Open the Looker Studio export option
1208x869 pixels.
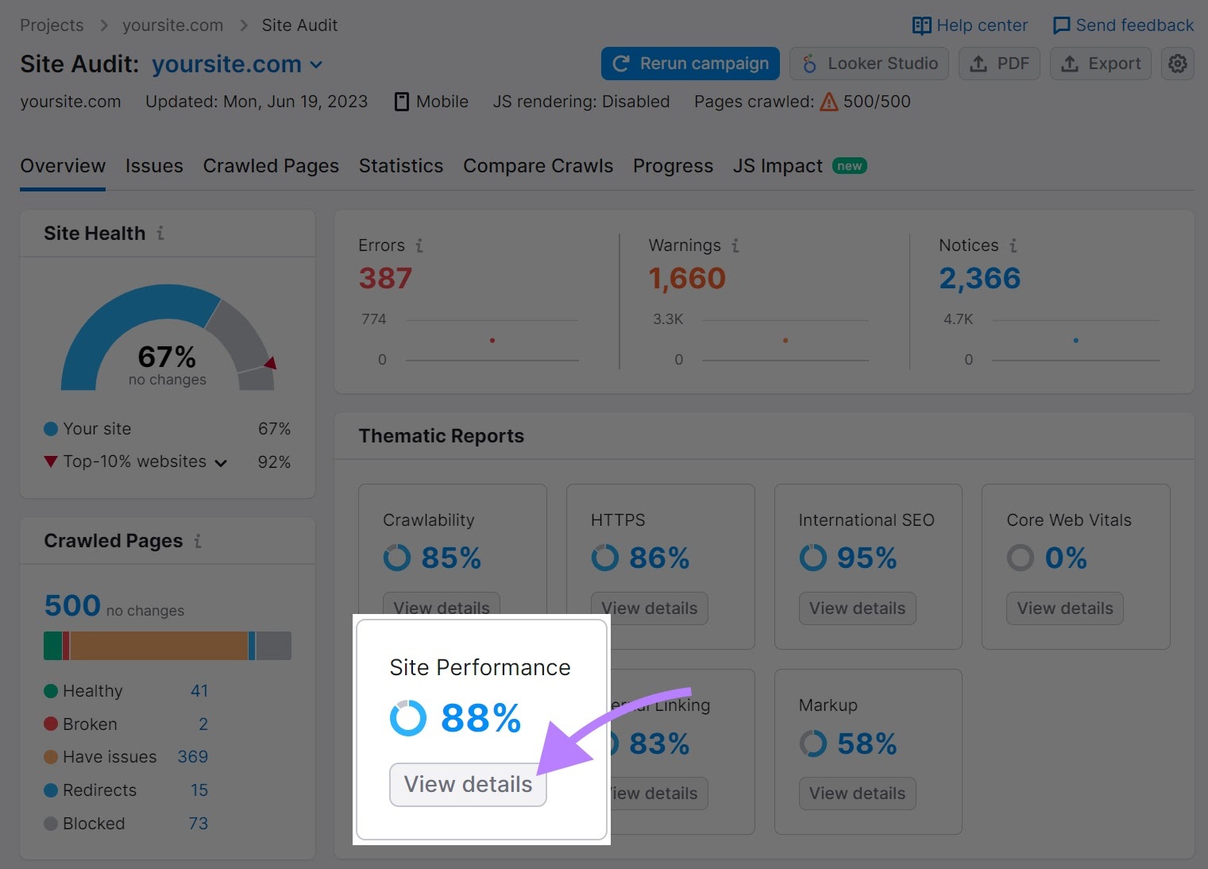pyautogui.click(x=869, y=64)
